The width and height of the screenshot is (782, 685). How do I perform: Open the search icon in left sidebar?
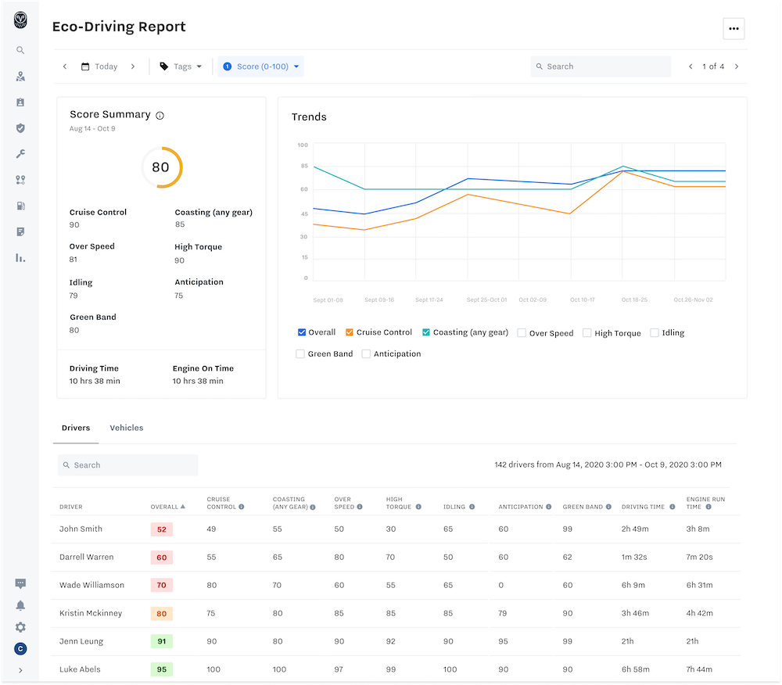pos(20,50)
